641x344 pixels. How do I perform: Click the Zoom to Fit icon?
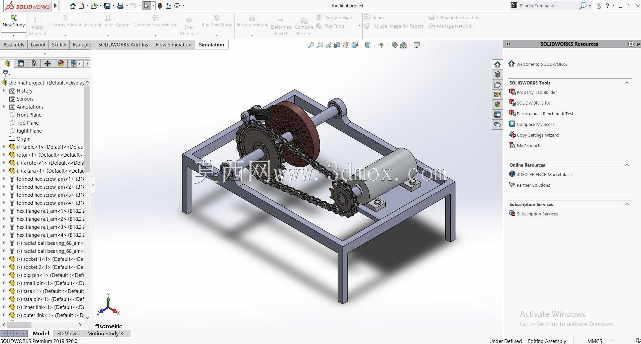[311, 45]
